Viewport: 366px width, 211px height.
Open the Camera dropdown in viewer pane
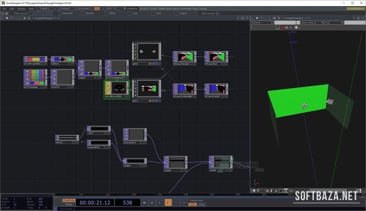(262, 23)
